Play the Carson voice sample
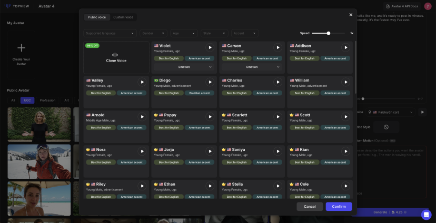The height and width of the screenshot is (223, 436). pos(278,47)
